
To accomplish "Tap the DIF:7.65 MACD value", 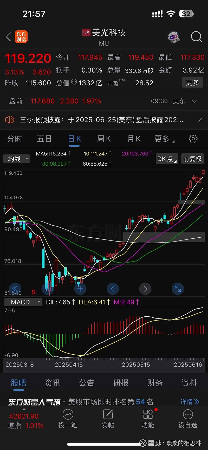I will click(x=61, y=302).
